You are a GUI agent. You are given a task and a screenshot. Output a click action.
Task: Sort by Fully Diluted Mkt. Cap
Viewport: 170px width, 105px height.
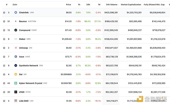154,5
